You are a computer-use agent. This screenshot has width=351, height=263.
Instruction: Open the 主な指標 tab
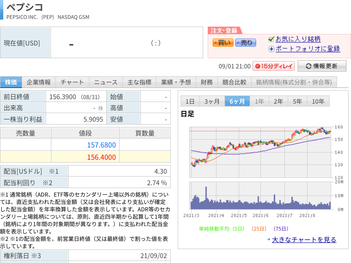[x=139, y=82]
